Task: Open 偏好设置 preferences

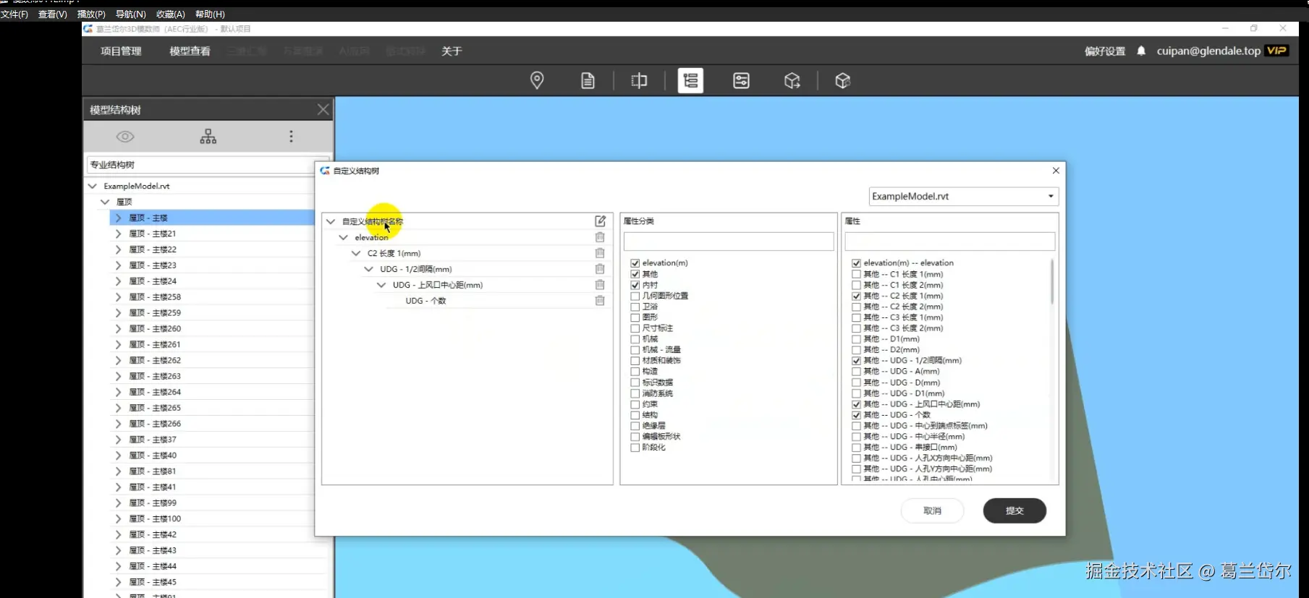Action: point(1105,51)
